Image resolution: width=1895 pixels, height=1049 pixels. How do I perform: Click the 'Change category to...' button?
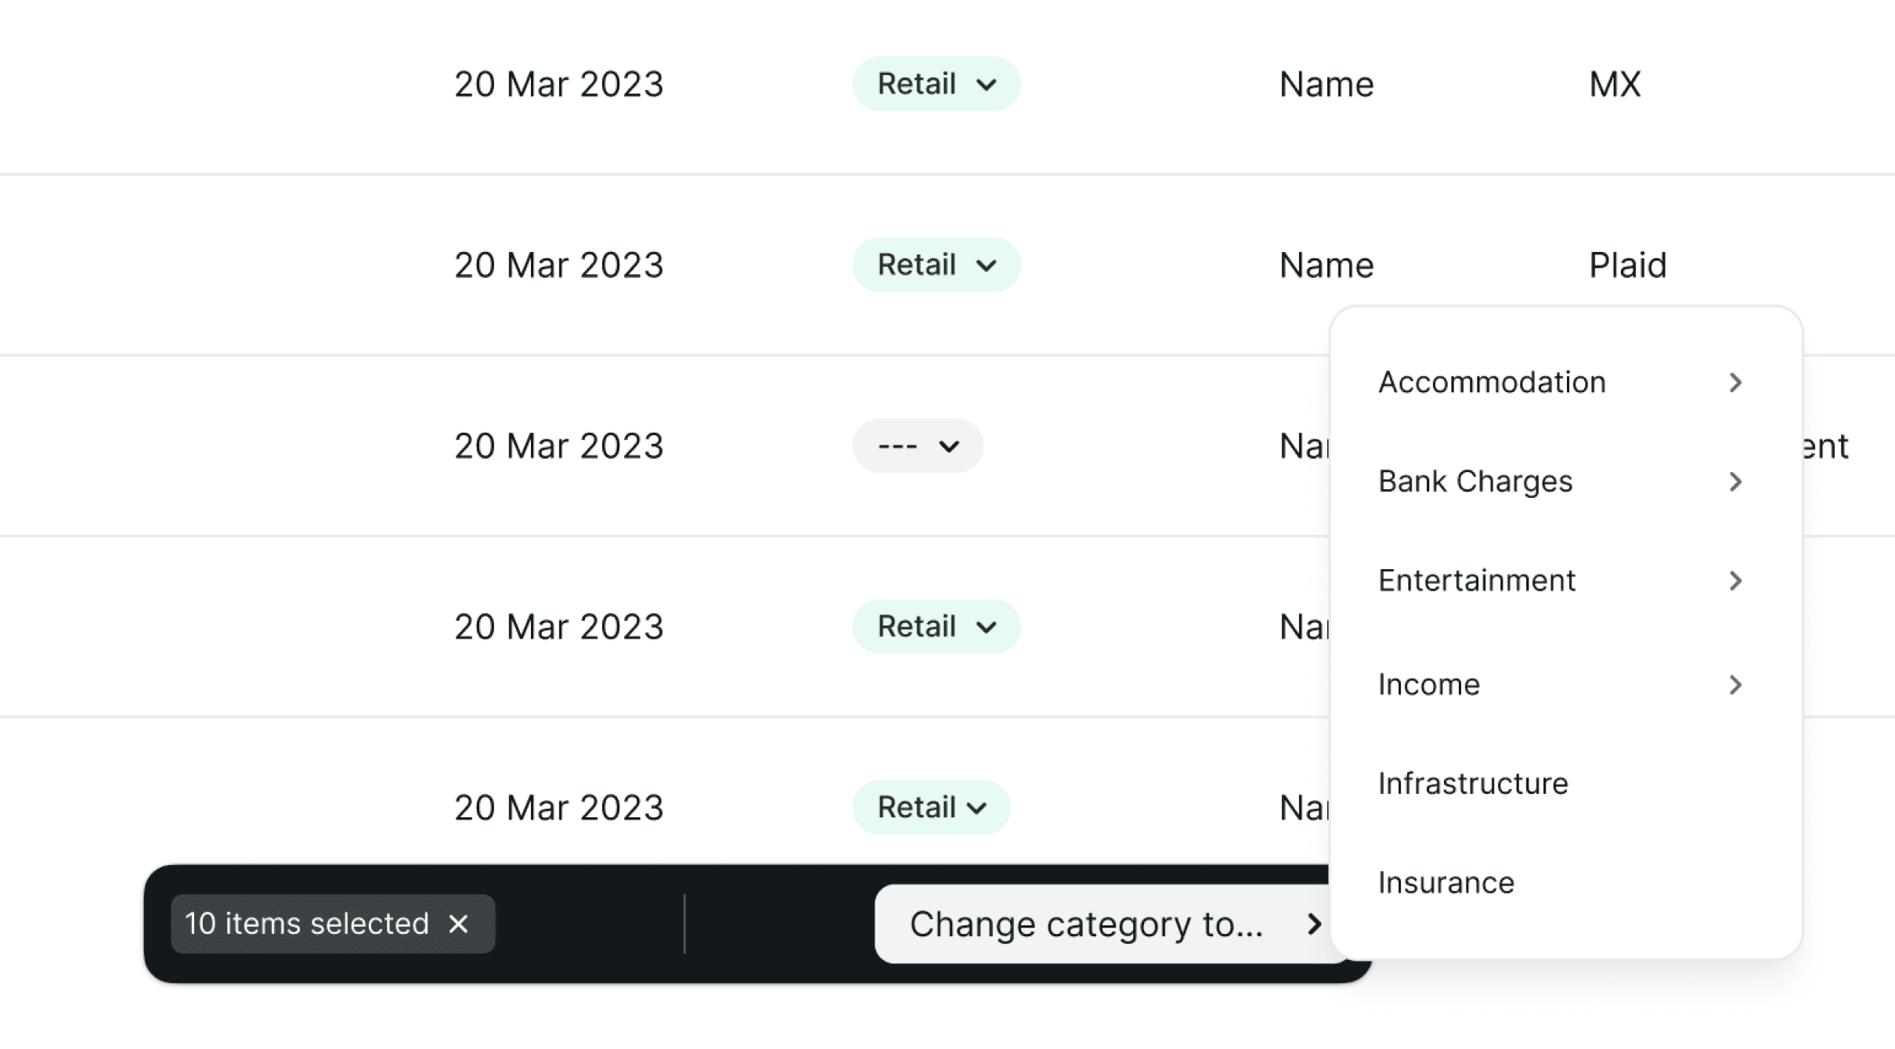1112,925
